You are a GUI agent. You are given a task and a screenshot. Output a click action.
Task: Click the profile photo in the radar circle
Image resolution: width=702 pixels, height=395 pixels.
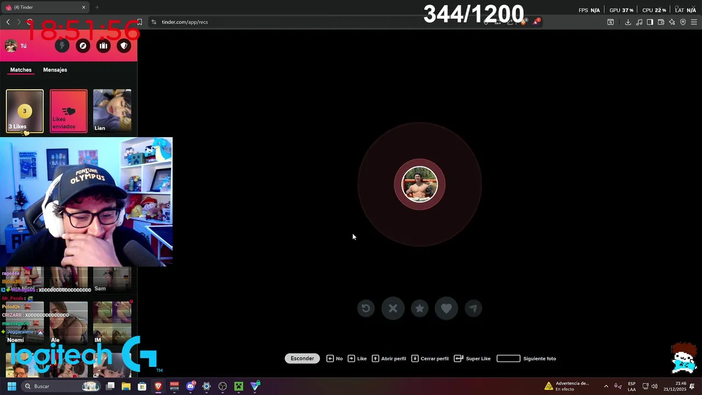tap(420, 184)
